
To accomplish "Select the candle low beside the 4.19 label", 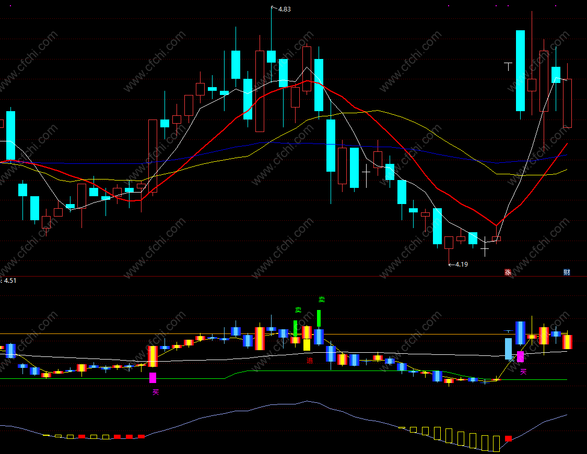I will pyautogui.click(x=449, y=264).
